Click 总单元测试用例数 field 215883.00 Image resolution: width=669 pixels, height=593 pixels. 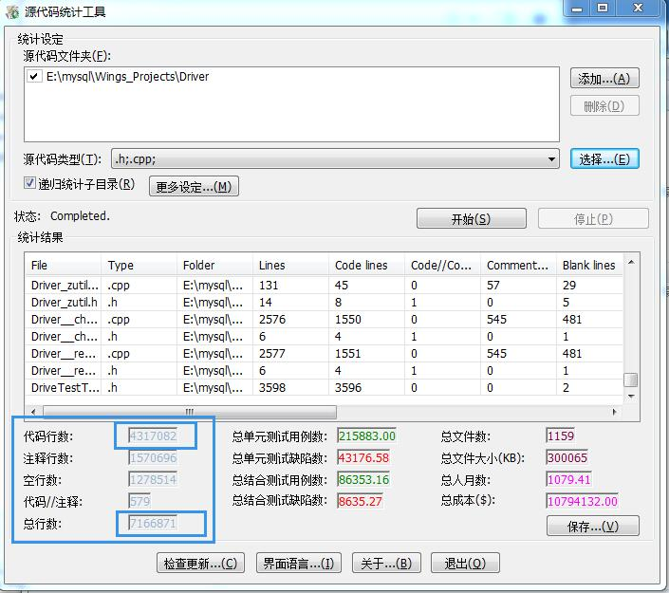(367, 435)
